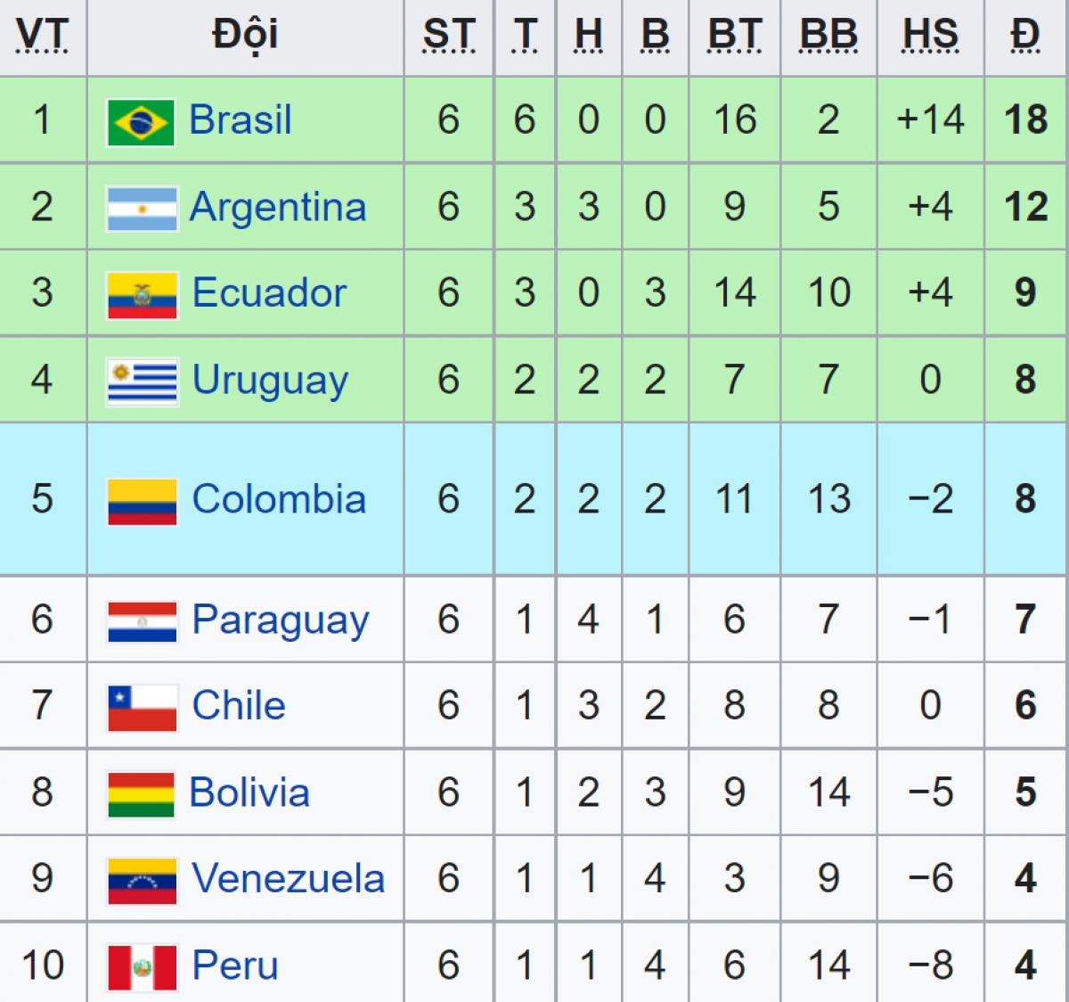
Task: Click the Paraguay flag icon
Action: pyautogui.click(x=142, y=621)
